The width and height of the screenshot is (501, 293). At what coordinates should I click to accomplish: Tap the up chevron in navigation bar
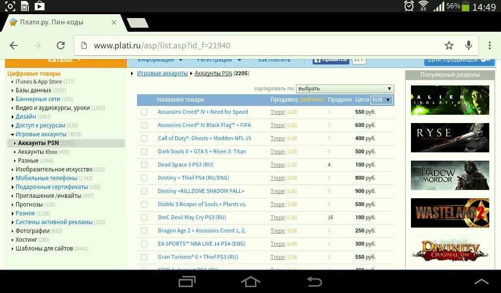(x=481, y=282)
